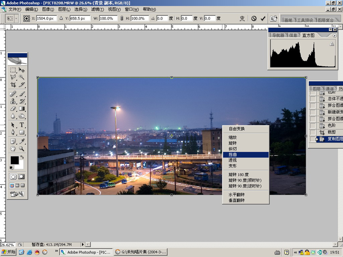Select the Brush tool
Viewport: 343px width, 257px height.
pyautogui.click(x=21, y=94)
